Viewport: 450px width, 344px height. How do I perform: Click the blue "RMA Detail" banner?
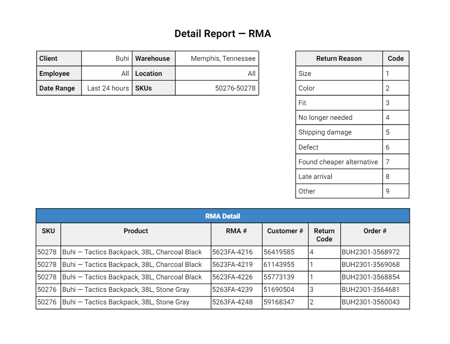point(223,216)
